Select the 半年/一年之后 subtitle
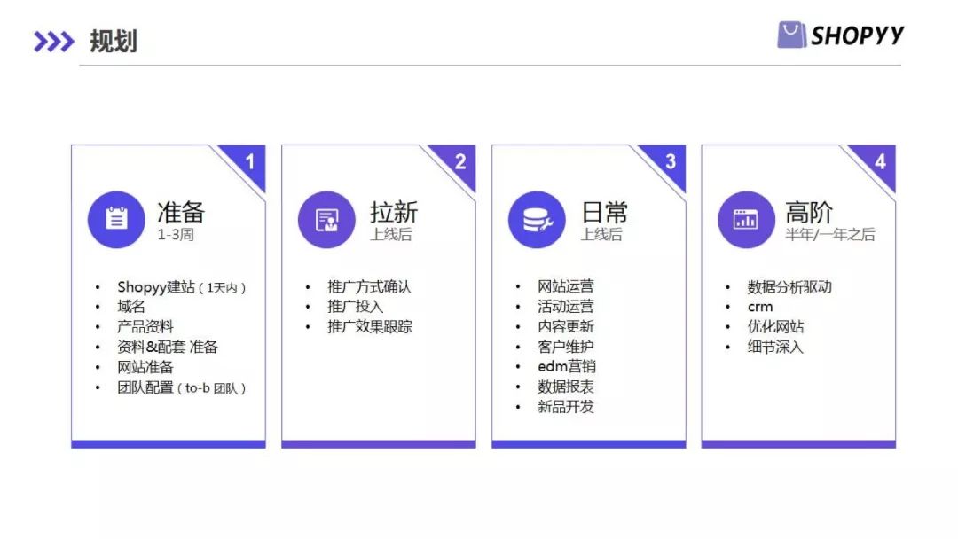This screenshot has width=958, height=539. click(x=829, y=234)
